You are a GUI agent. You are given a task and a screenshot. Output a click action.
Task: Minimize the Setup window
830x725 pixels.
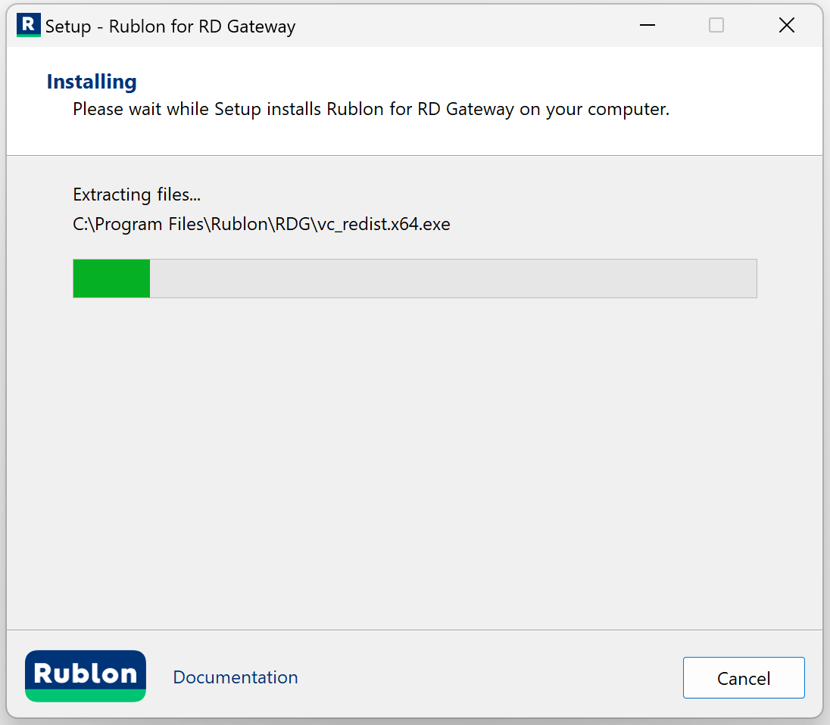(x=647, y=26)
